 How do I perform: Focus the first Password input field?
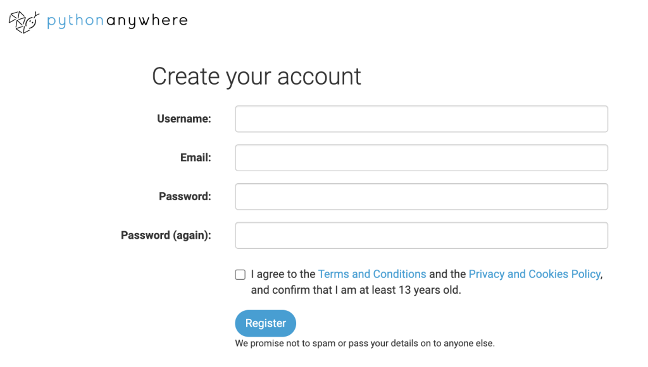coord(421,196)
